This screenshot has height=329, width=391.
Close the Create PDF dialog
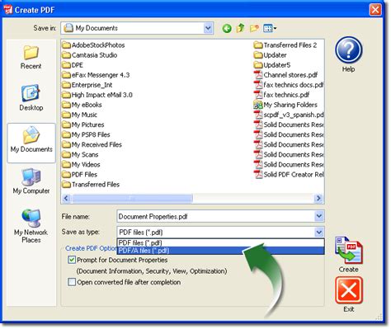click(375, 10)
